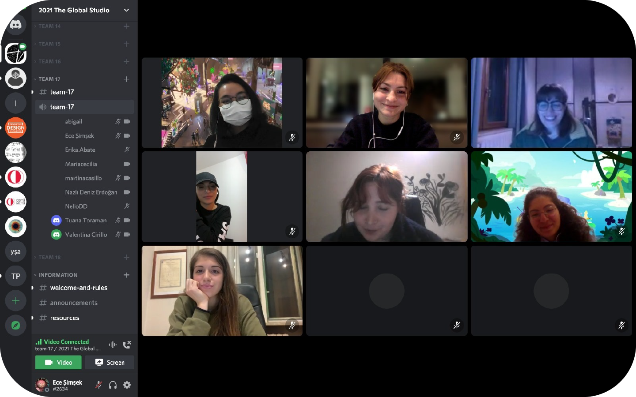Toggle microphone mute in user panel
The image size is (636, 397).
pyautogui.click(x=99, y=385)
